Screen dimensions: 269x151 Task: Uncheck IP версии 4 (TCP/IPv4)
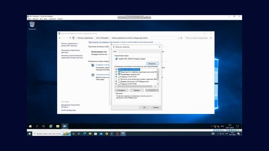click(x=116, y=77)
